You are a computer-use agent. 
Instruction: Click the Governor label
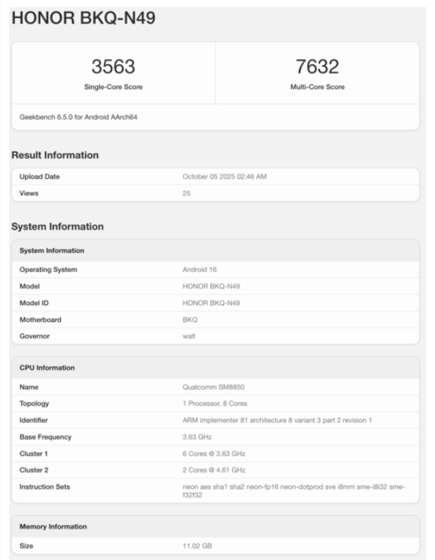click(x=35, y=336)
